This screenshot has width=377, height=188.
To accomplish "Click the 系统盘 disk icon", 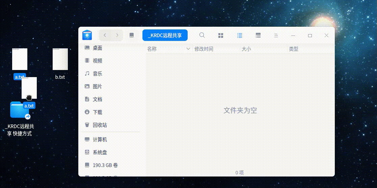I will (x=87, y=152).
